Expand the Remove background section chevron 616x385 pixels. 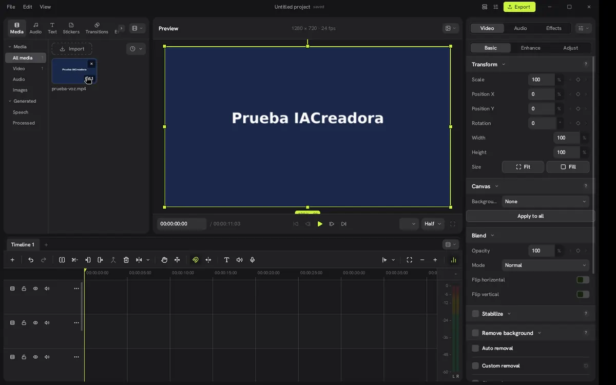[540, 333]
